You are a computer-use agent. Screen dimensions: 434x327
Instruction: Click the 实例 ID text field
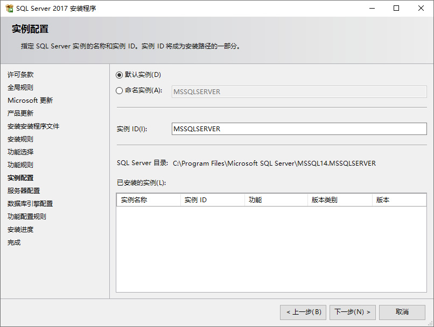299,129
